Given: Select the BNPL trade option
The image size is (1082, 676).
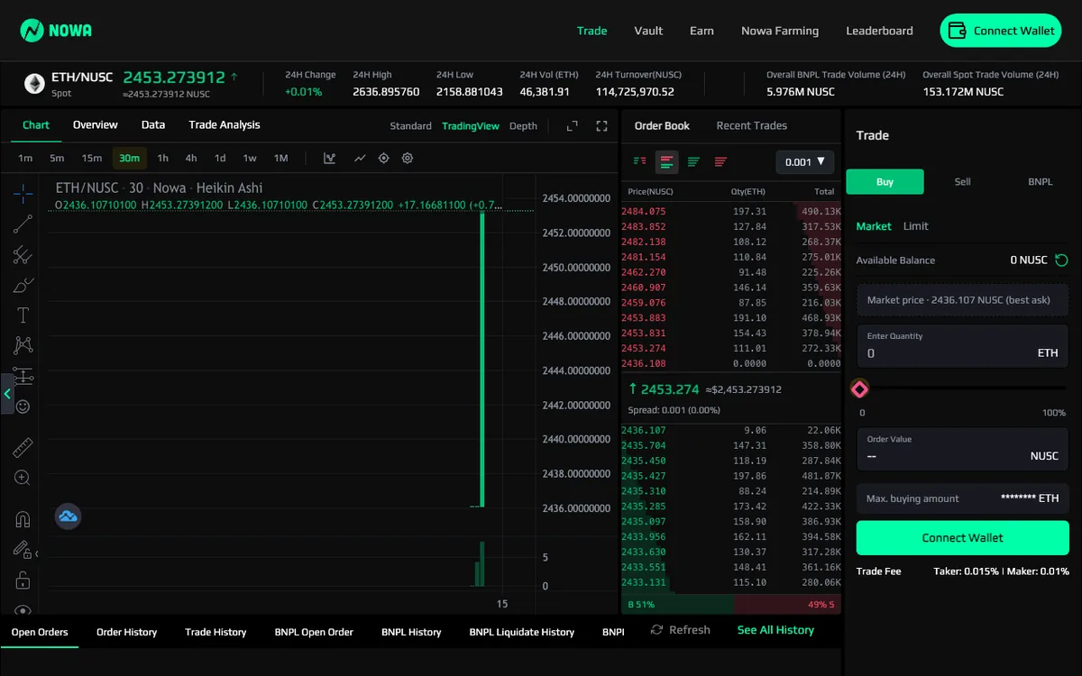Looking at the screenshot, I should tap(1041, 182).
